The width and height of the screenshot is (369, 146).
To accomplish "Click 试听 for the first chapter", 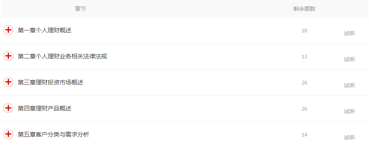I will click(350, 34).
